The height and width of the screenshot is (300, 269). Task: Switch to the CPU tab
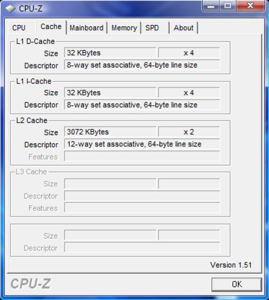coord(21,28)
